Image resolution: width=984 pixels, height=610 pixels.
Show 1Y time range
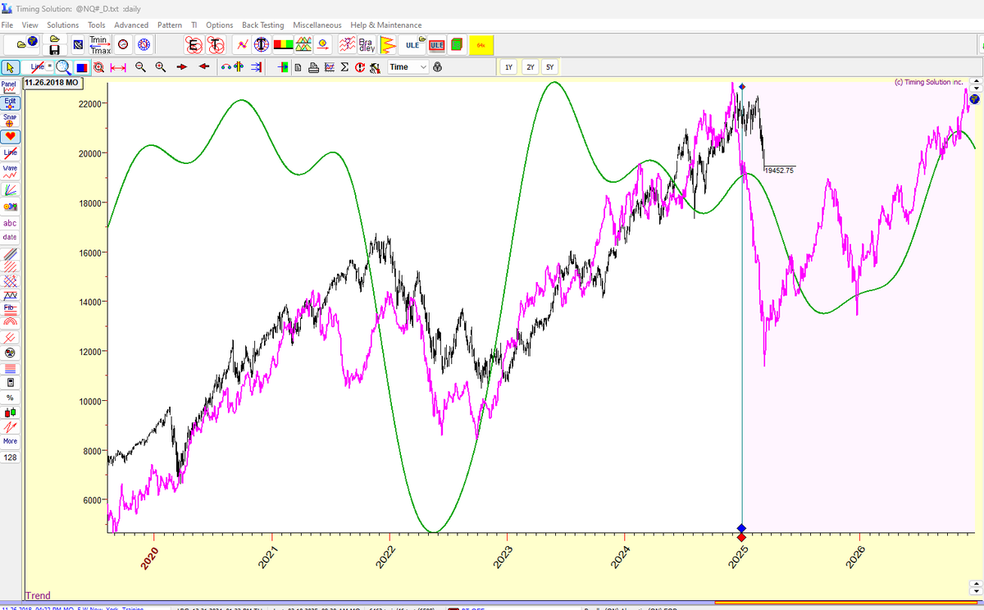coord(508,67)
